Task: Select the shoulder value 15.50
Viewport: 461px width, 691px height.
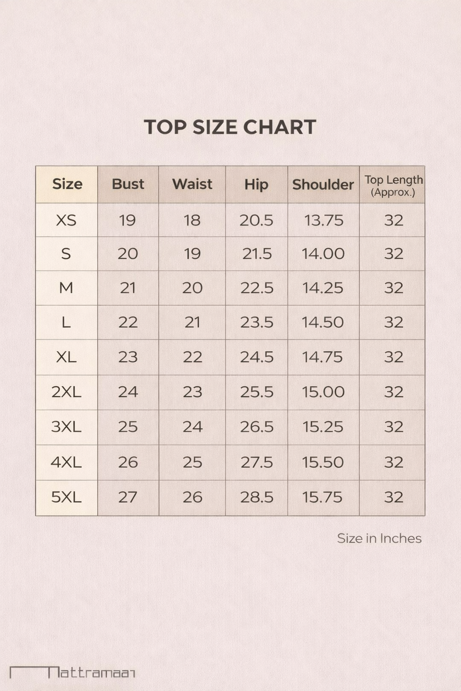Action: pos(323,462)
